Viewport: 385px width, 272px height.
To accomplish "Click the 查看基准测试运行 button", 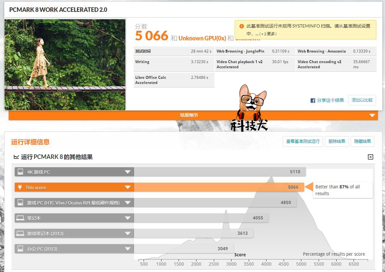I will (x=303, y=141).
